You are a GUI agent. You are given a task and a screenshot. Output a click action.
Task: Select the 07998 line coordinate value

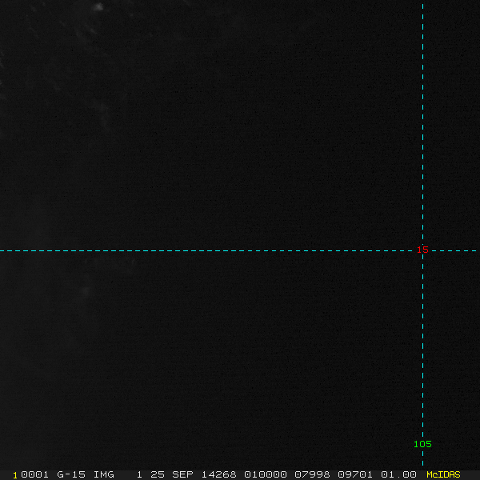(312, 474)
